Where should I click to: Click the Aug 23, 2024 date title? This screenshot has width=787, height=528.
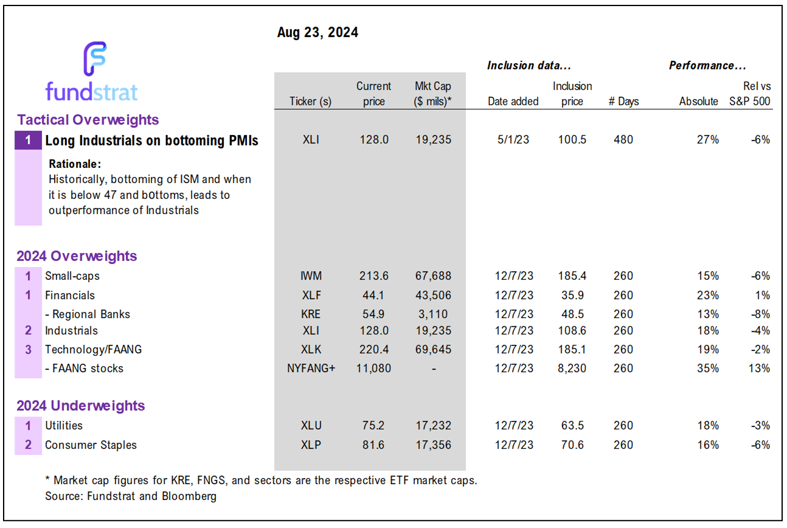coord(317,33)
